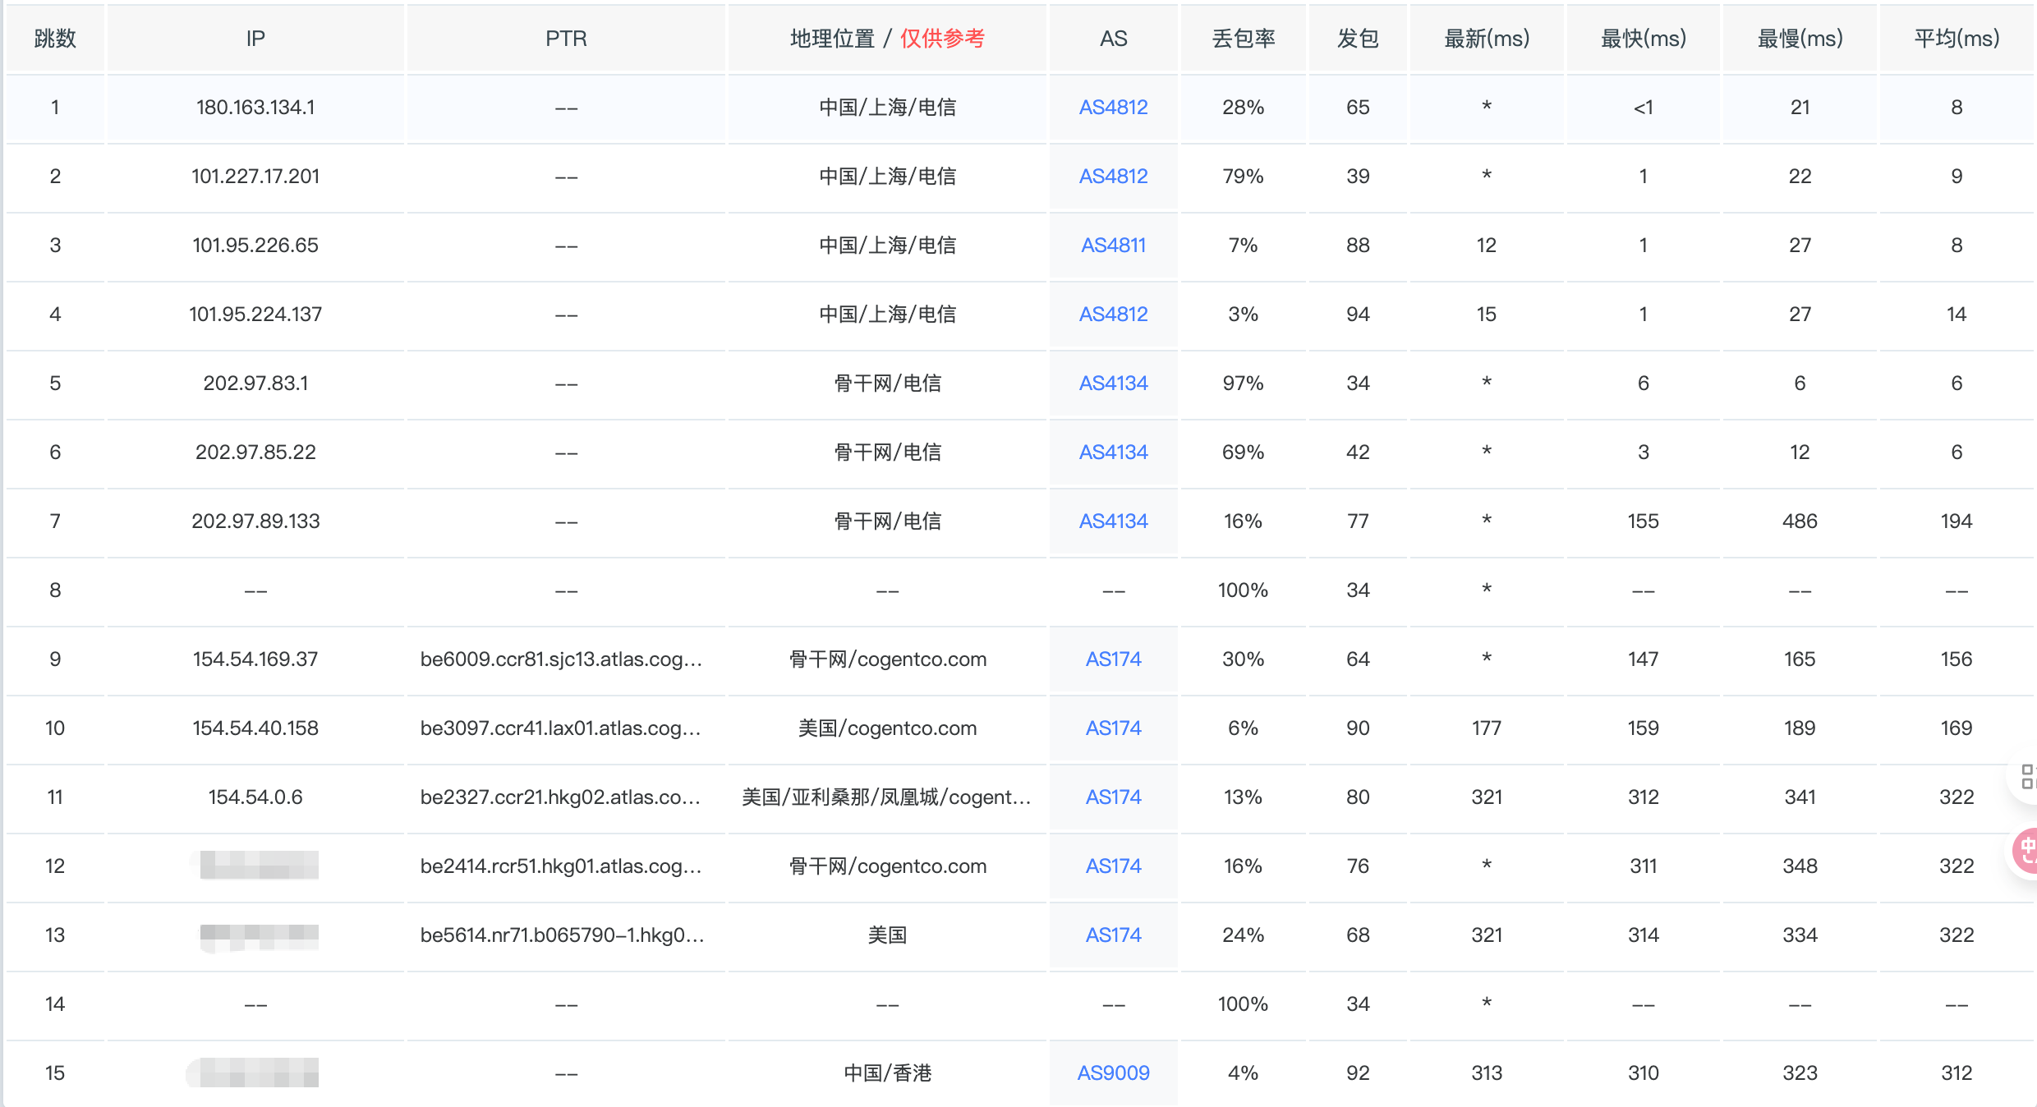Click the PTR column header

(x=566, y=39)
